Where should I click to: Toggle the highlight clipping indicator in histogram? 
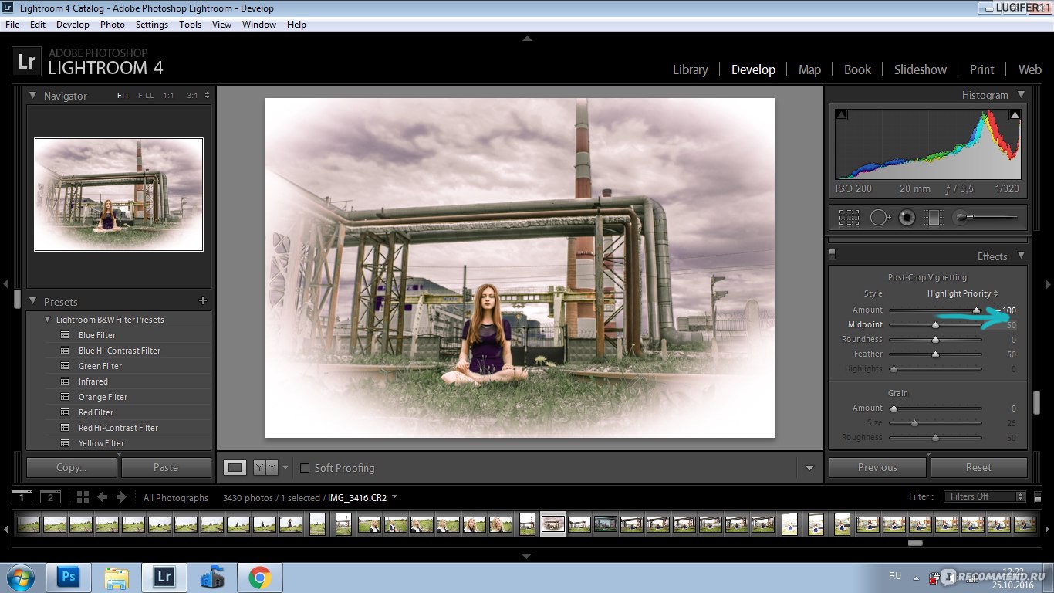point(1015,115)
